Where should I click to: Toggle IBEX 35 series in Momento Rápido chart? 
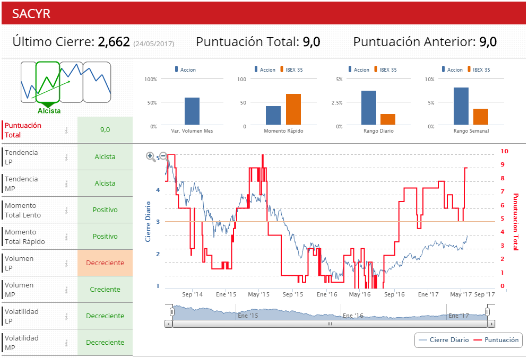(x=291, y=69)
